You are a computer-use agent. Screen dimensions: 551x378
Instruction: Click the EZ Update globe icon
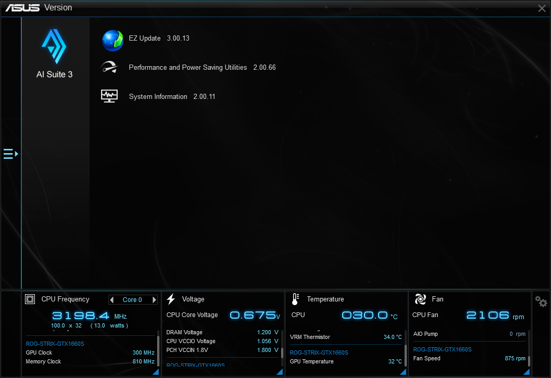pos(112,41)
